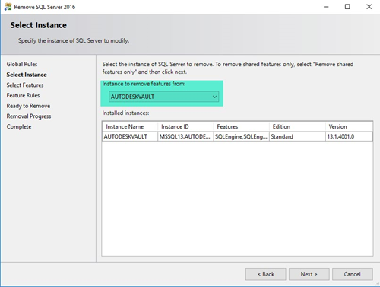Click the SQL Server setup title bar icon
This screenshot has width=380, height=287.
[8, 7]
